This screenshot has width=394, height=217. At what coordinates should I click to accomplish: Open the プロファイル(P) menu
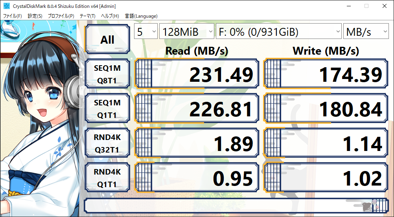tap(61, 16)
